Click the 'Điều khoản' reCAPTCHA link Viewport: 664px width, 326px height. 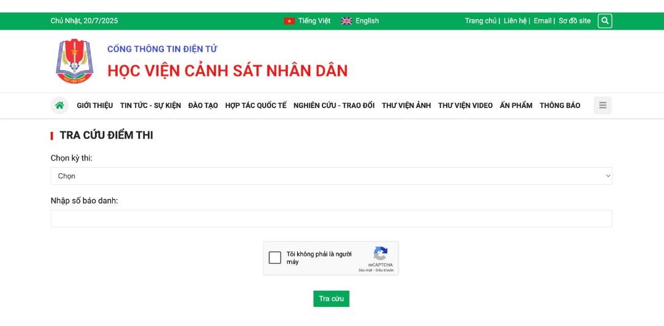[385, 270]
